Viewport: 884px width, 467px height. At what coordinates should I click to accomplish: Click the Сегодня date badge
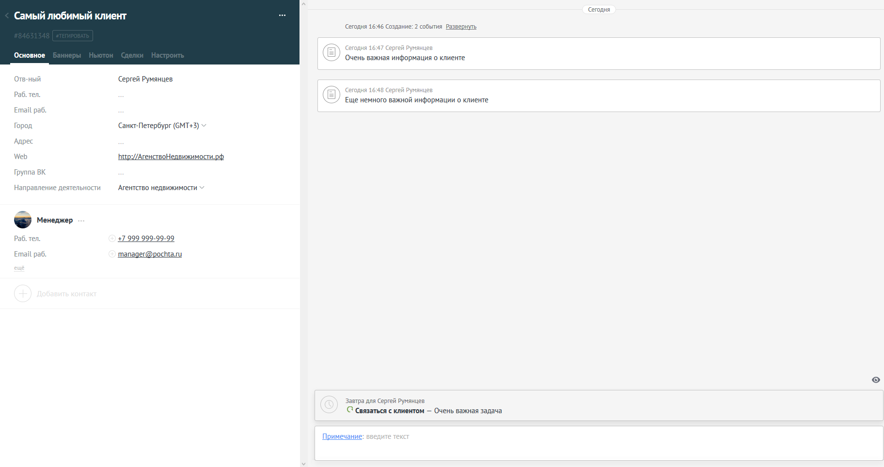599,10
